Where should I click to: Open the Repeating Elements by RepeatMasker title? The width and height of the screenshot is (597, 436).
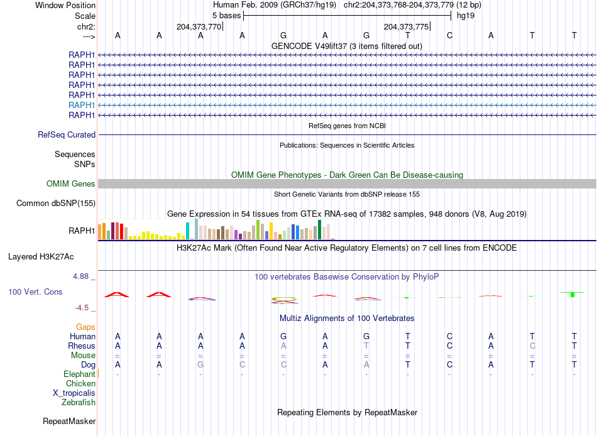(x=348, y=412)
